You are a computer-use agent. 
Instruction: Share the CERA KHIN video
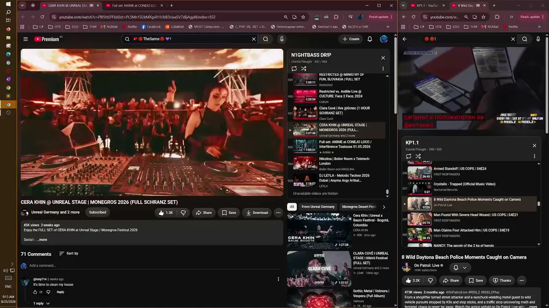204,213
